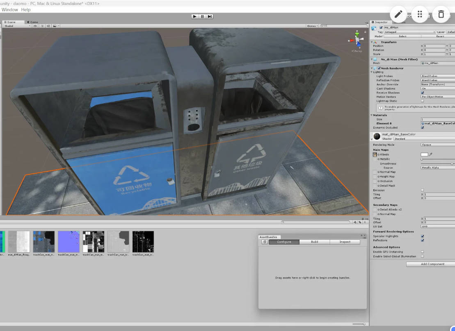Open the Rendering Mode Opaque dropdown
Viewport: 455px width, 331px height.
point(438,145)
